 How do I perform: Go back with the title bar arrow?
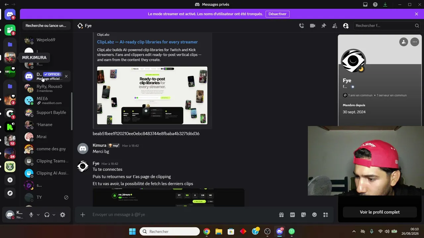(7, 5)
